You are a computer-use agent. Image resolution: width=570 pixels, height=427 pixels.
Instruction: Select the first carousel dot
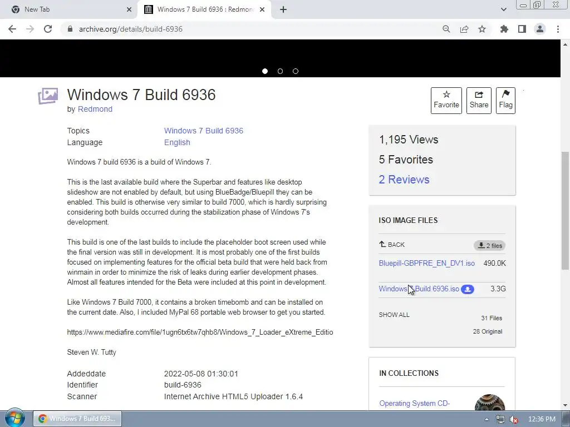click(x=265, y=71)
